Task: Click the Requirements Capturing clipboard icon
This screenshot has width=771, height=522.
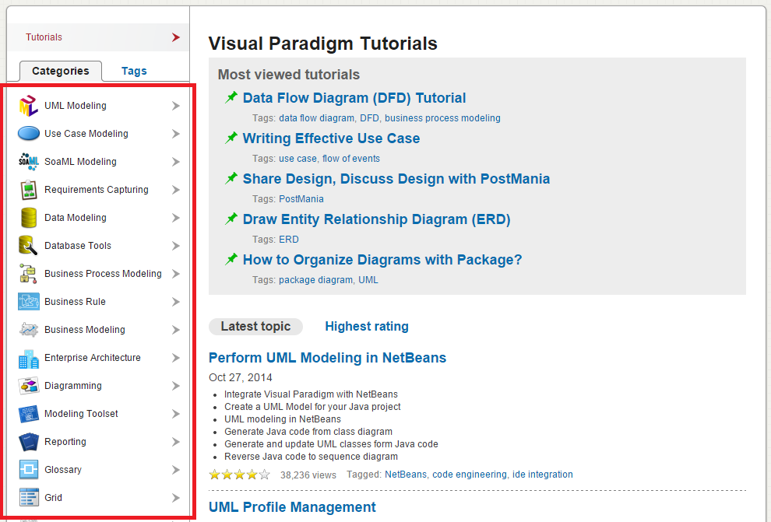Action: coord(29,190)
